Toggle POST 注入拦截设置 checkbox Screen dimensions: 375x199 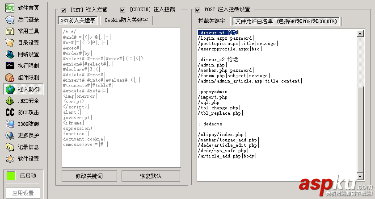point(198,10)
